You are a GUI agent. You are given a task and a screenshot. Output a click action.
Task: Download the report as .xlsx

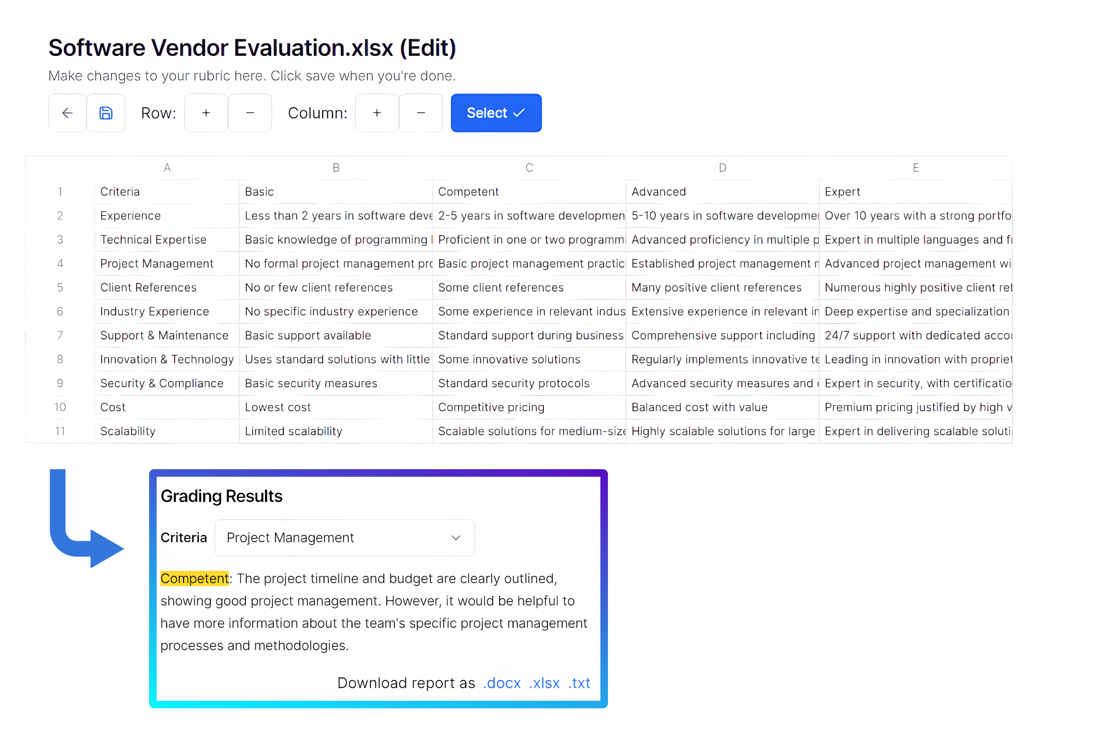(544, 683)
